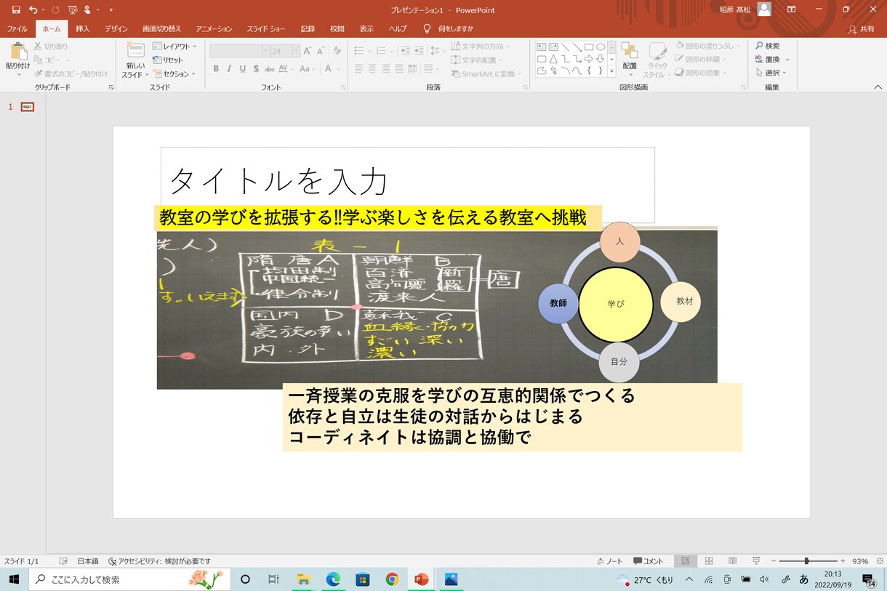
Task: Click 検索 to find text
Action: pos(768,46)
